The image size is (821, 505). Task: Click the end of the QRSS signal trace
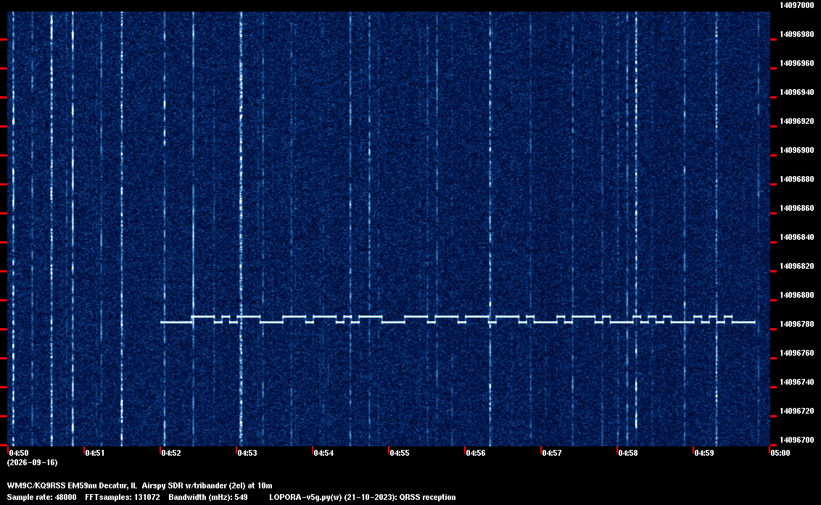(754, 322)
